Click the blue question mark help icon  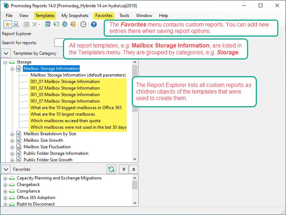[x=94, y=24]
